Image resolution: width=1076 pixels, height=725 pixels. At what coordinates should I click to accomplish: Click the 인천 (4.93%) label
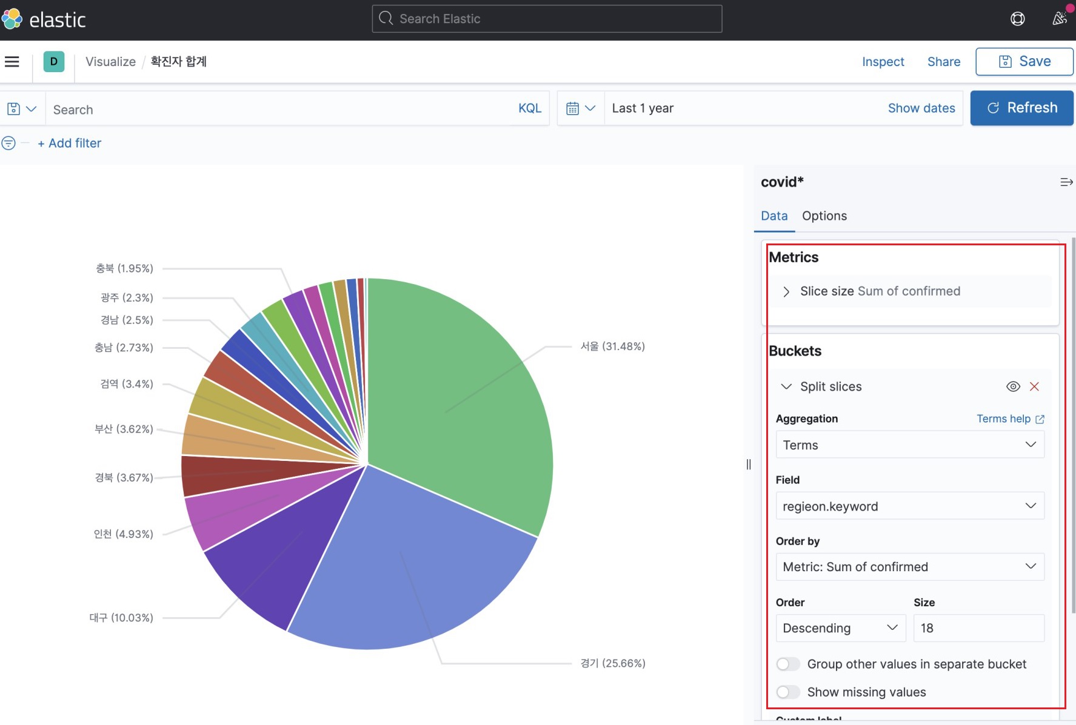[123, 534]
